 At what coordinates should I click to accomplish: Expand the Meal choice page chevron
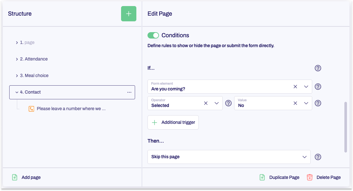click(17, 76)
